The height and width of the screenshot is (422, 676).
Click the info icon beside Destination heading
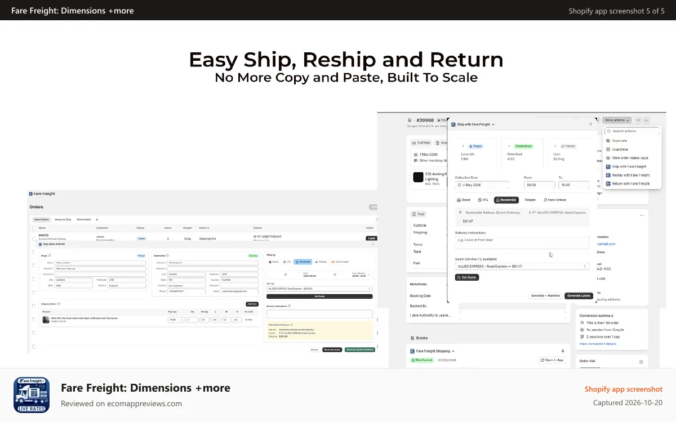click(x=167, y=255)
